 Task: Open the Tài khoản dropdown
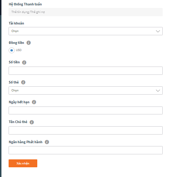tap(86, 31)
